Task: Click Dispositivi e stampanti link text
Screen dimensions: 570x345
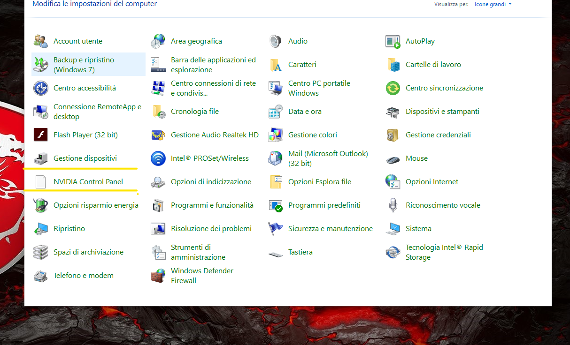Action: coord(442,112)
